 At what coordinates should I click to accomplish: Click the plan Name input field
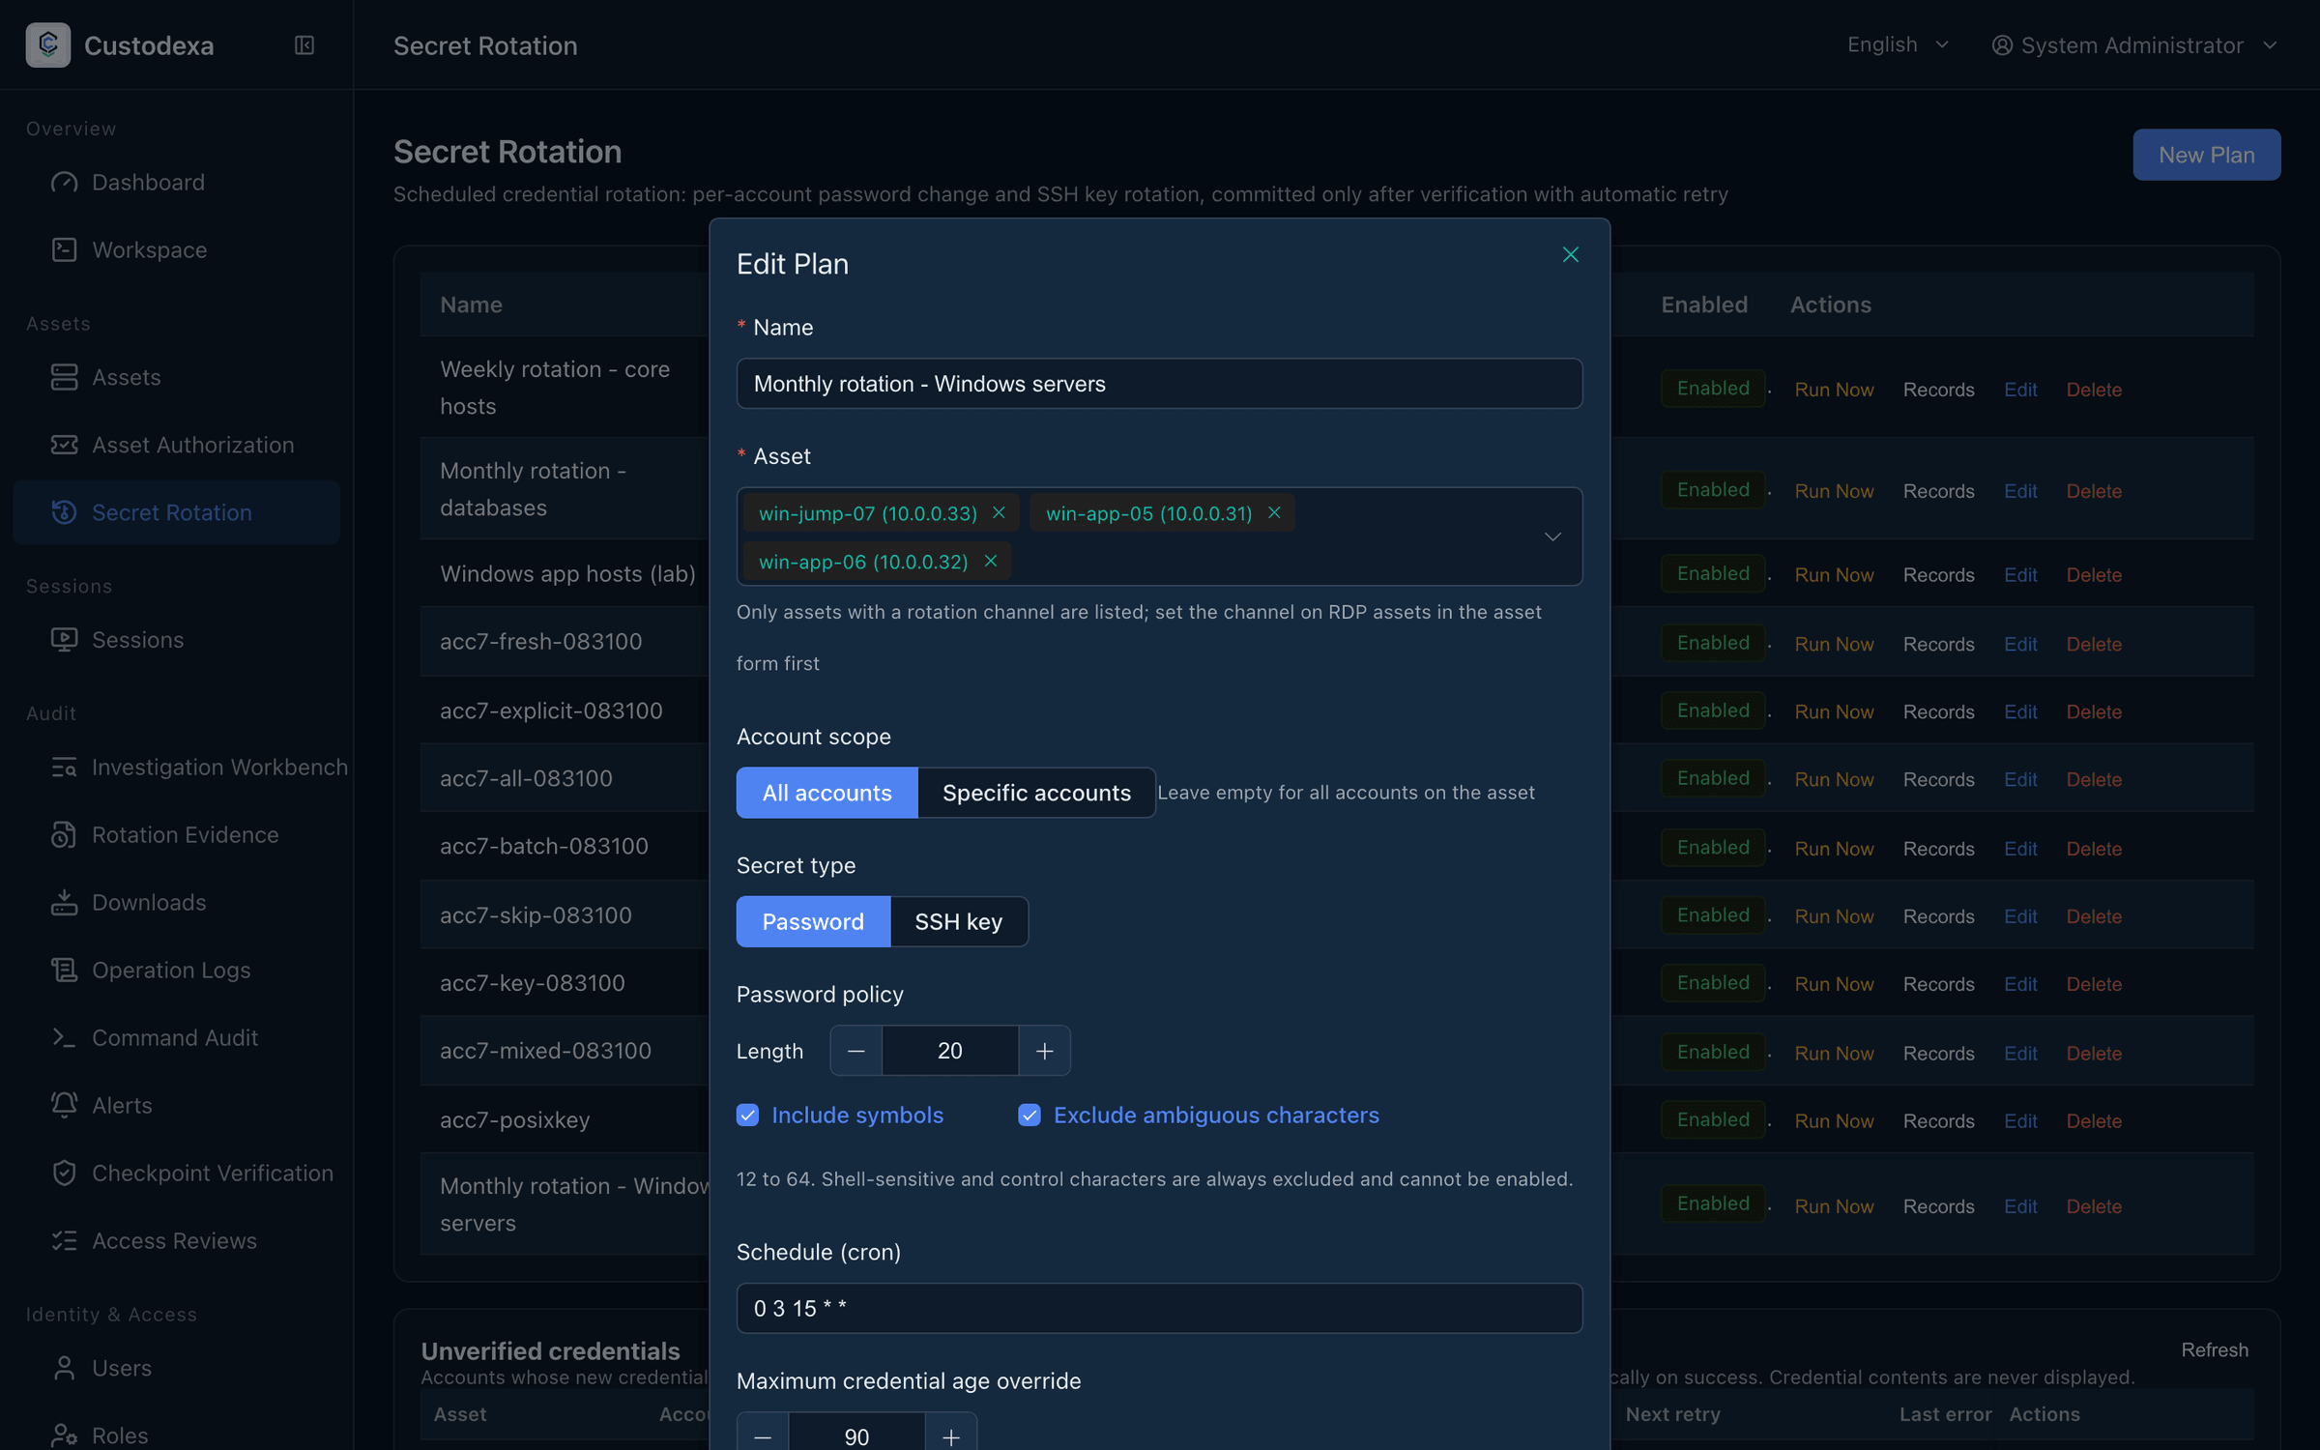(x=1159, y=384)
